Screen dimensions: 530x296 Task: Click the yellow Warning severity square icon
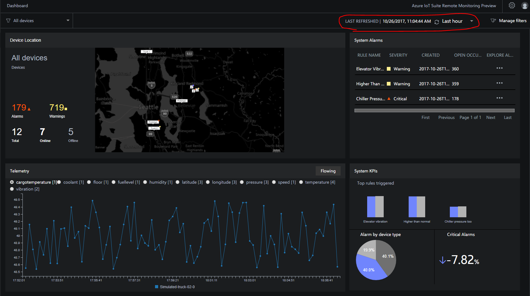coord(388,68)
